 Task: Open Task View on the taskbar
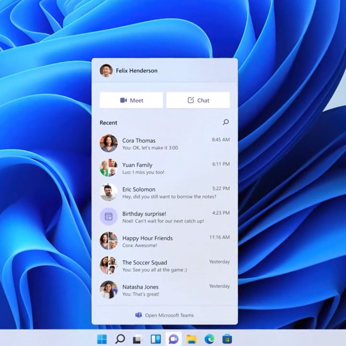click(137, 339)
